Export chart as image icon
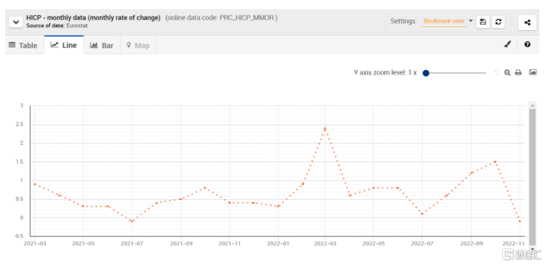The height and width of the screenshot is (264, 545). 532,72
